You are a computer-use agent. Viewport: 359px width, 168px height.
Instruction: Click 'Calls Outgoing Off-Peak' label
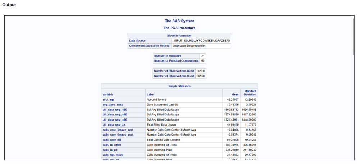coord(162,155)
